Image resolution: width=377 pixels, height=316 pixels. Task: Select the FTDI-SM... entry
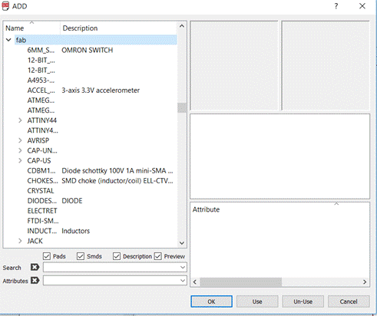pos(43,221)
